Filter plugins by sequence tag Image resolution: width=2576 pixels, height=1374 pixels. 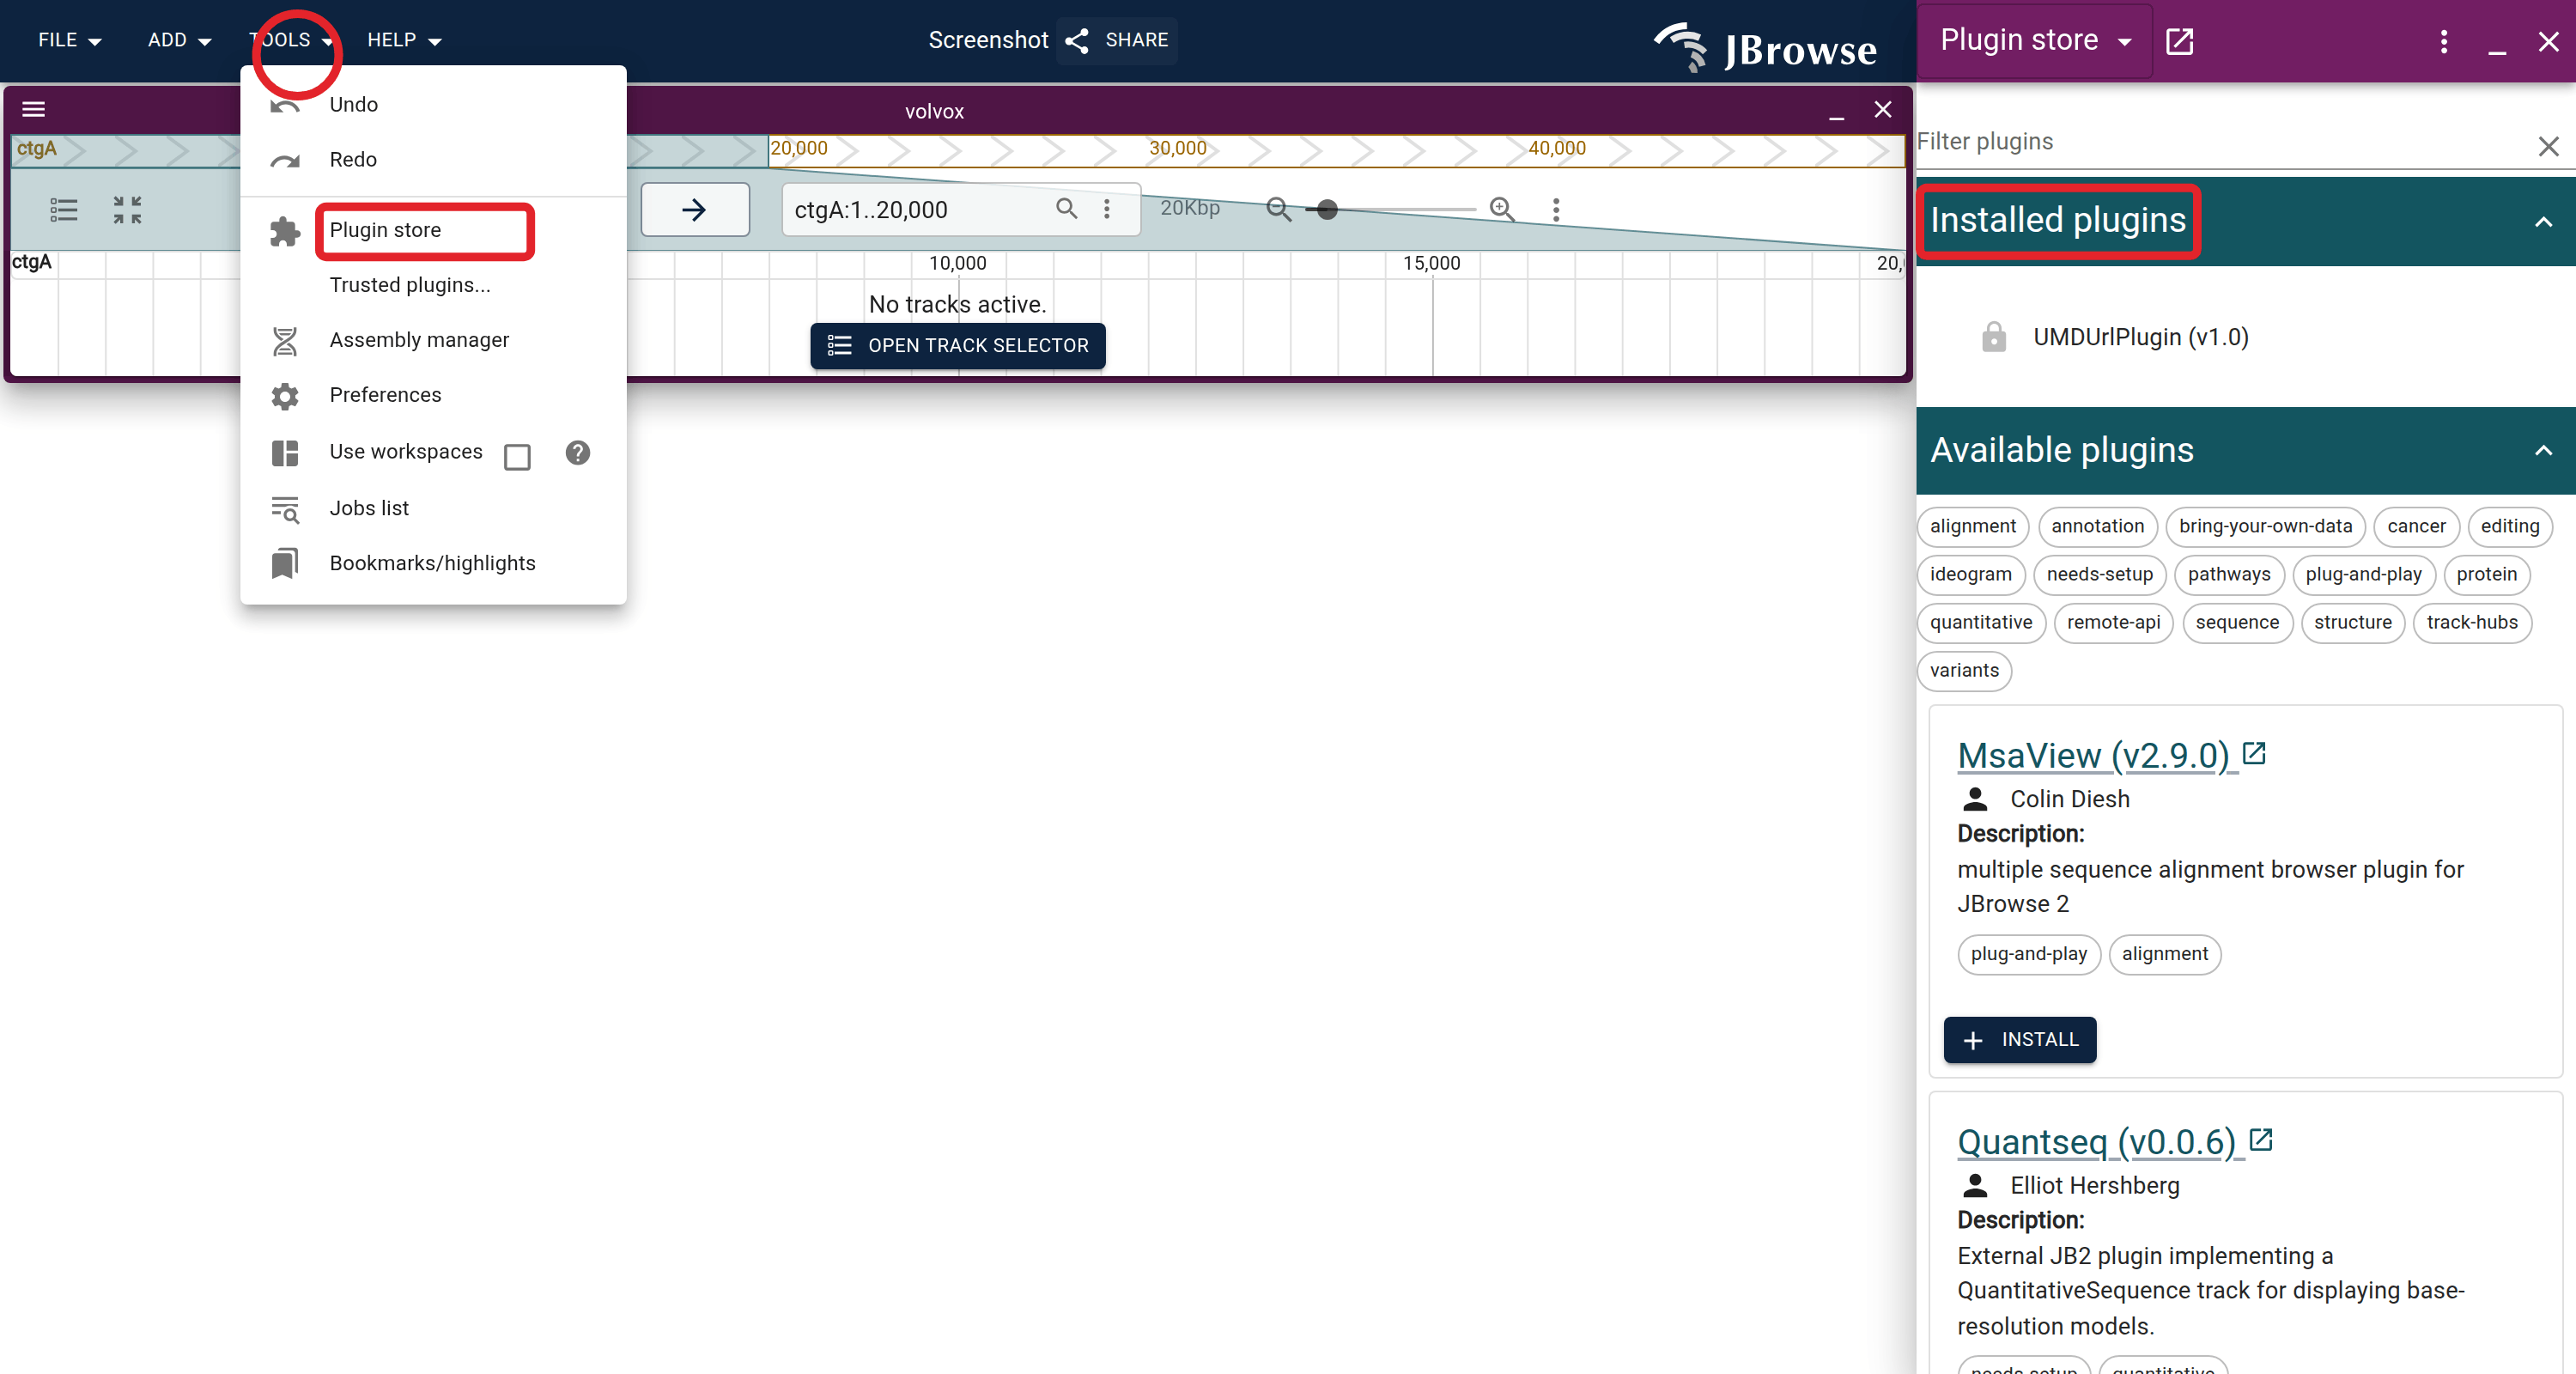[x=2237, y=622]
